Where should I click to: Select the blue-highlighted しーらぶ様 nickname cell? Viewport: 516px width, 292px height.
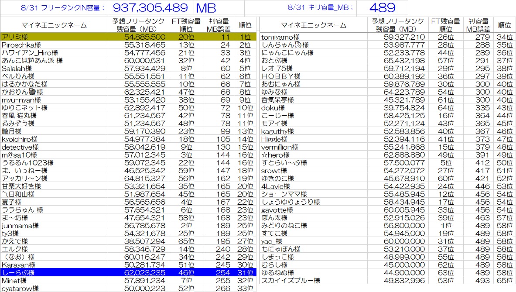click(54, 273)
